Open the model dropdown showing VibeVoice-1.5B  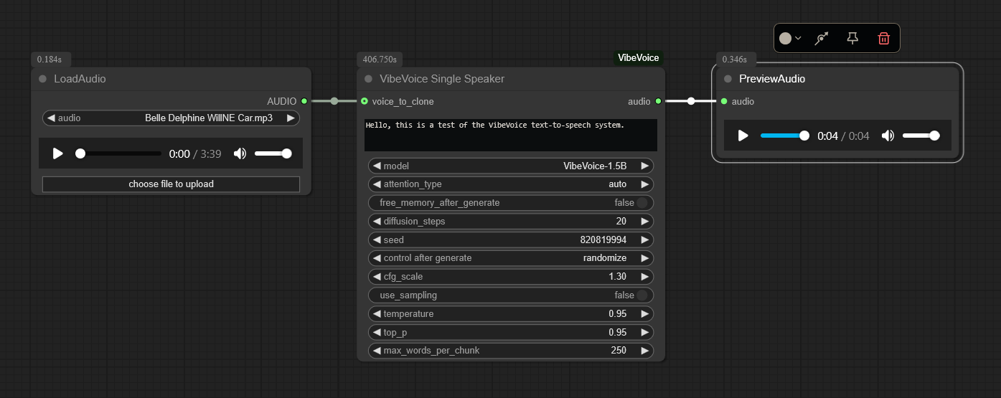[511, 166]
